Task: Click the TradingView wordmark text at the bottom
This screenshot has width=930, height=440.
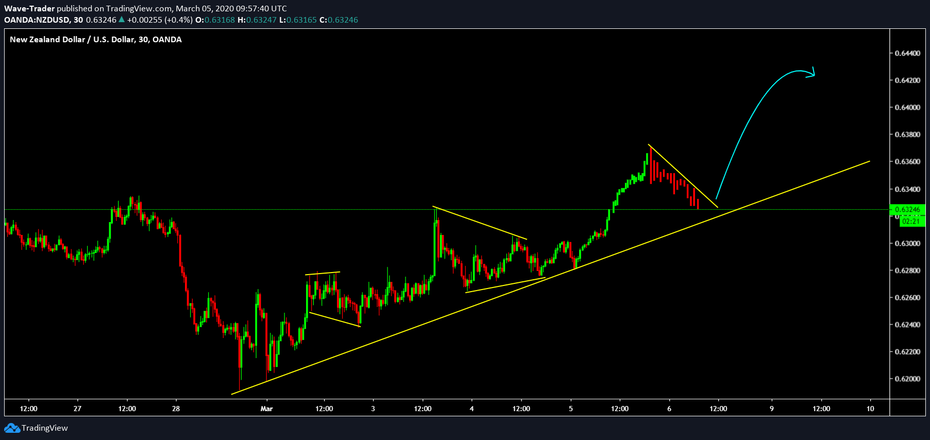Action: pos(45,428)
